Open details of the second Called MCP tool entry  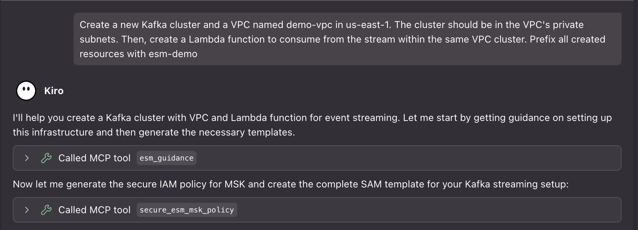click(x=26, y=209)
